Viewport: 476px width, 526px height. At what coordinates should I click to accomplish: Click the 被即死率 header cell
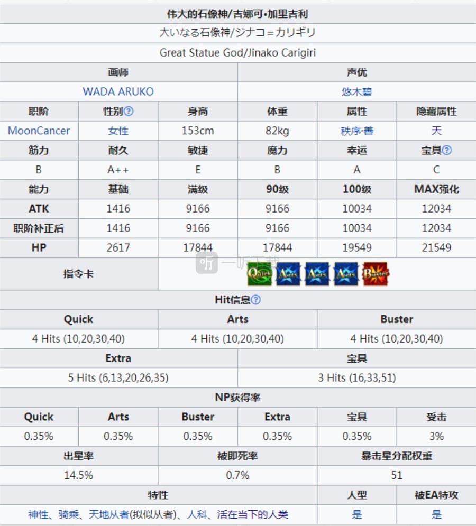(x=237, y=456)
